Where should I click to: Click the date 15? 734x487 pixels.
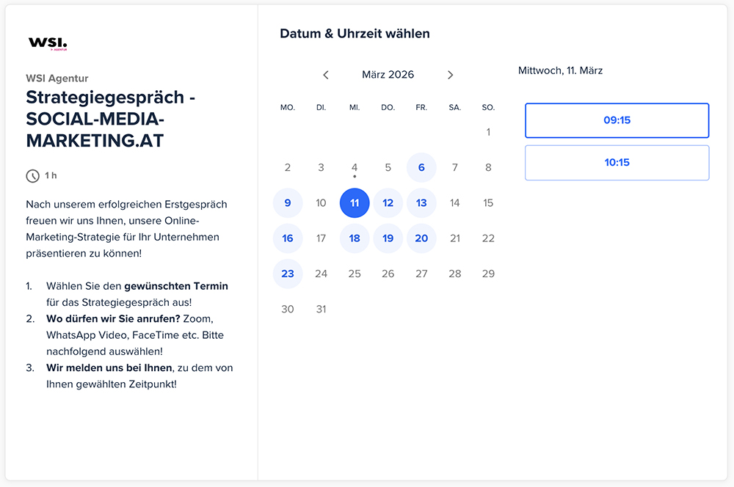(x=488, y=203)
